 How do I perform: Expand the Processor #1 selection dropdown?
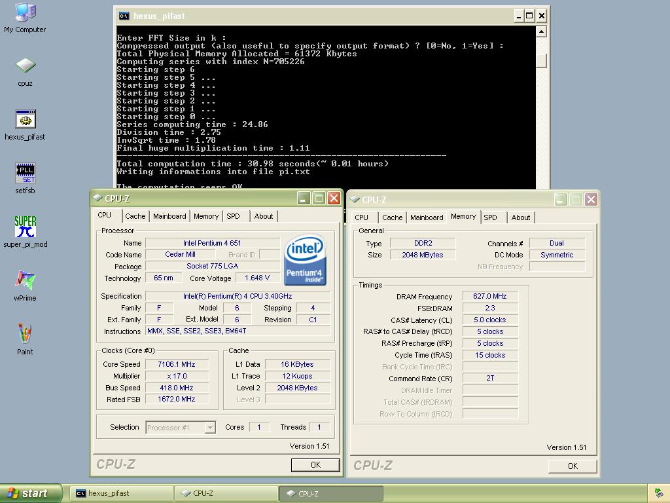click(x=210, y=427)
